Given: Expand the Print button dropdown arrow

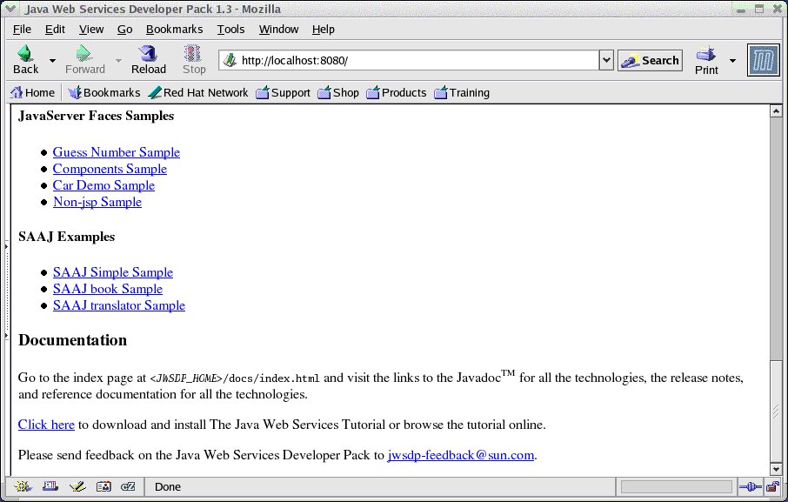Looking at the screenshot, I should (732, 61).
